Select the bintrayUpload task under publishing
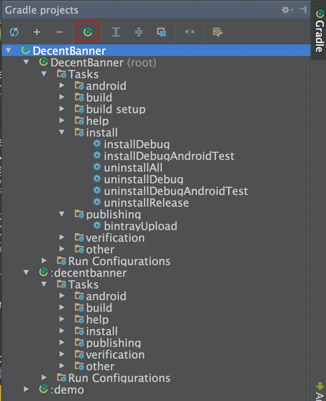This screenshot has width=326, height=401. click(141, 226)
